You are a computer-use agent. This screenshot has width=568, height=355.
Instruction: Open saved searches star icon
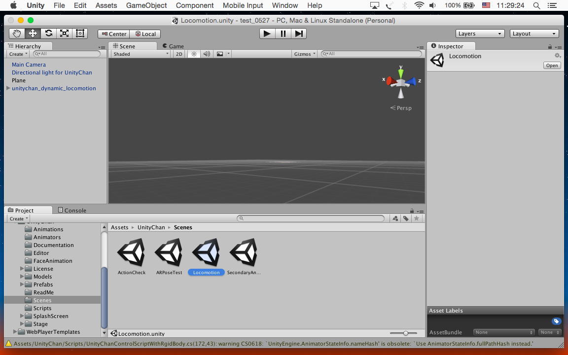point(417,218)
